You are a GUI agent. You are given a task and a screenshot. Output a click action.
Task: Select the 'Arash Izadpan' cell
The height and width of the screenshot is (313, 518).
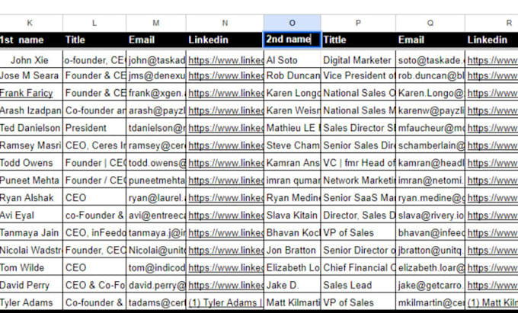[30, 110]
